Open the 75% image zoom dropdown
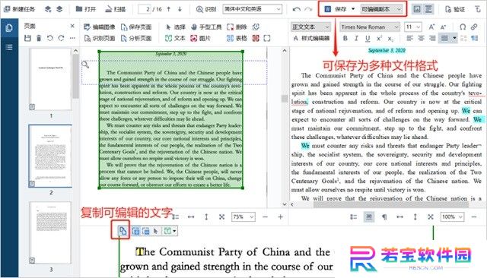The height and width of the screenshot is (278, 487). point(243,217)
